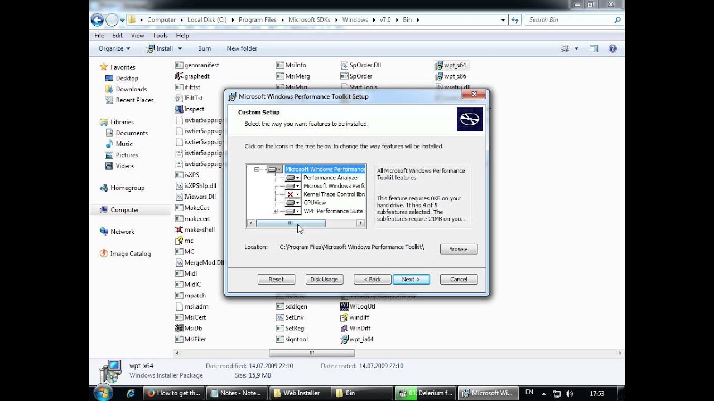Click EN language indicator in tray
This screenshot has width=714, height=401.
(x=529, y=393)
